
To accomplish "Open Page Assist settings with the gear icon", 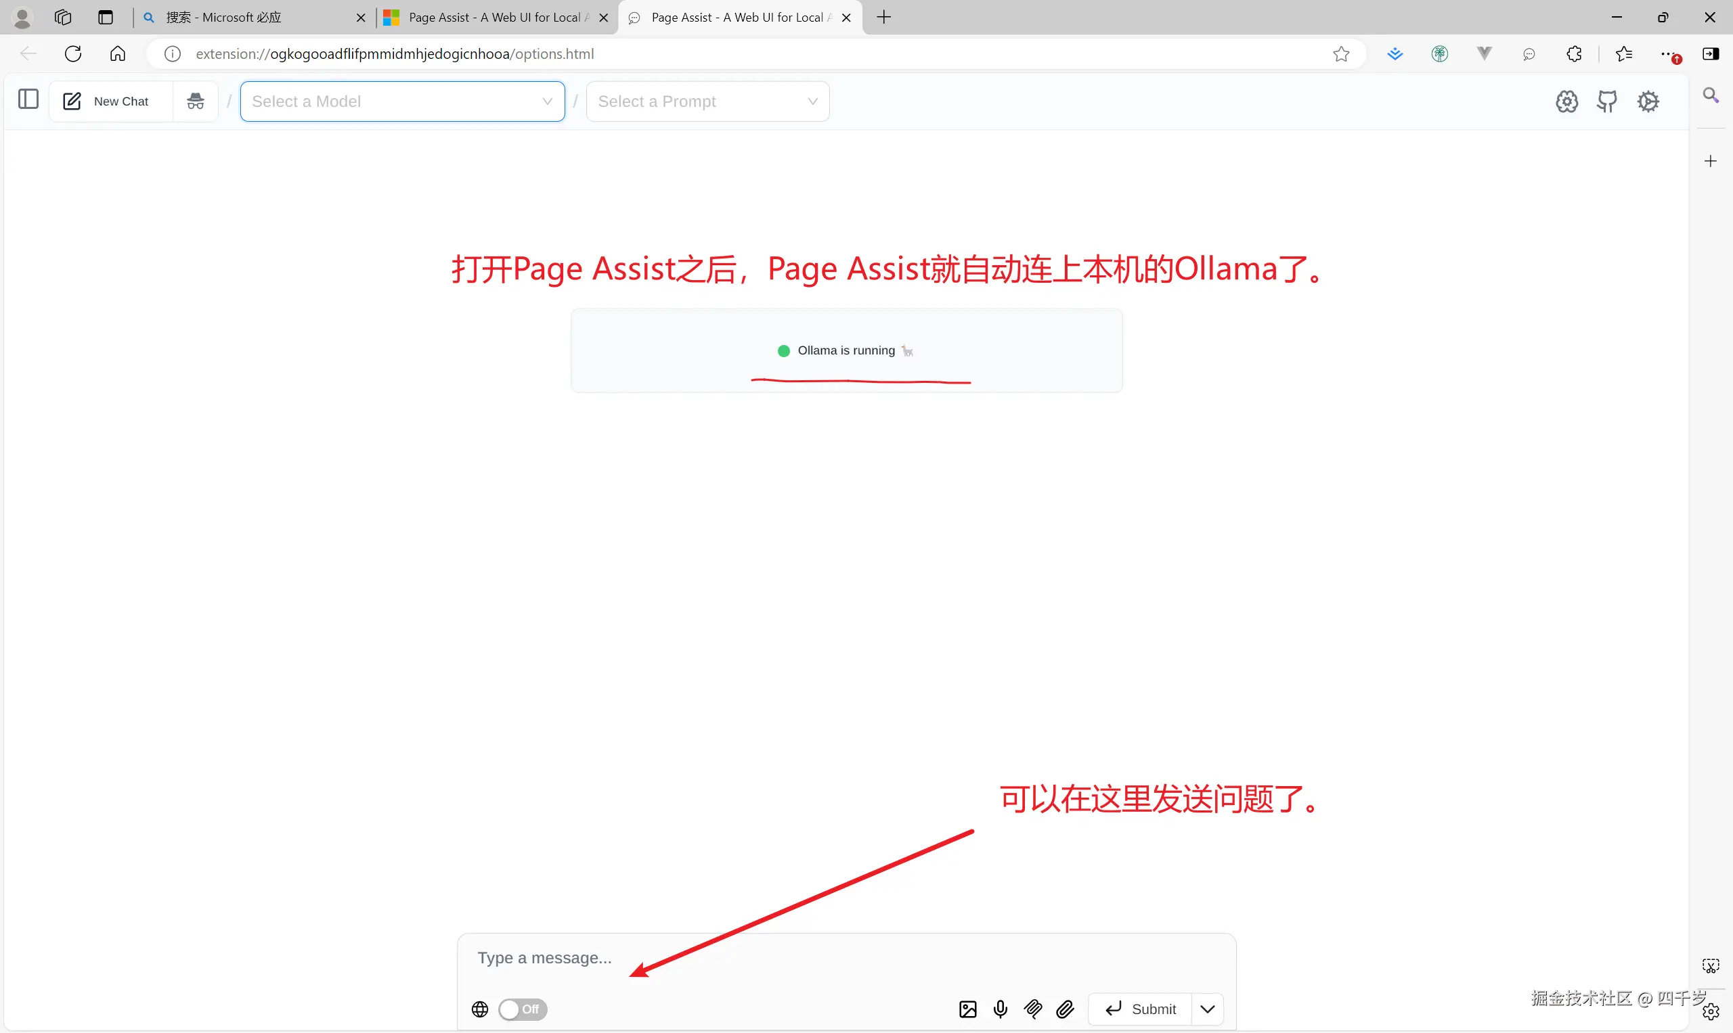I will coord(1648,101).
